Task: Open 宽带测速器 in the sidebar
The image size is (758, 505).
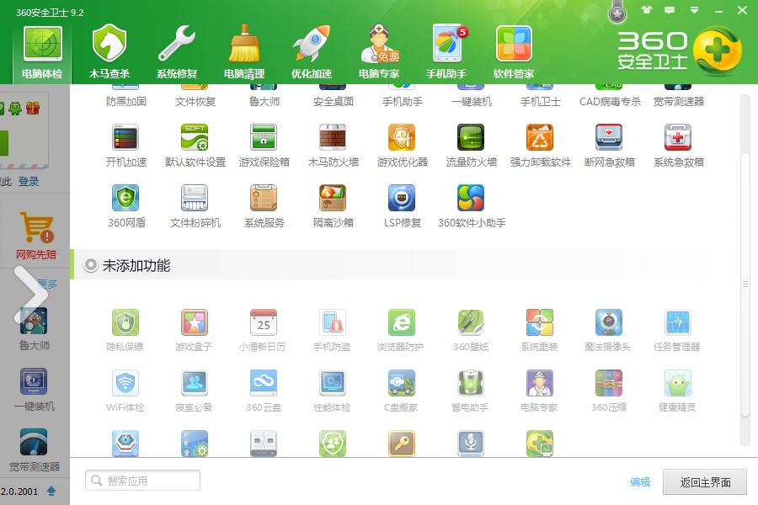Action: pyautogui.click(x=35, y=450)
